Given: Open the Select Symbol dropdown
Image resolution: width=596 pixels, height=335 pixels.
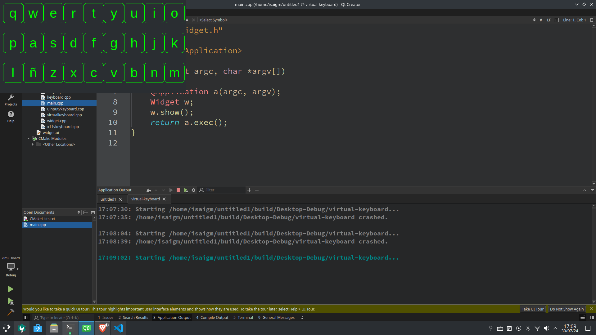Looking at the screenshot, I should tap(366, 20).
